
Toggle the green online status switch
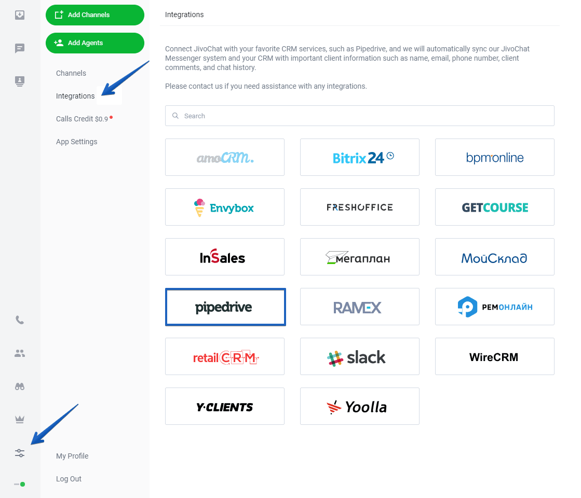[x=20, y=485]
